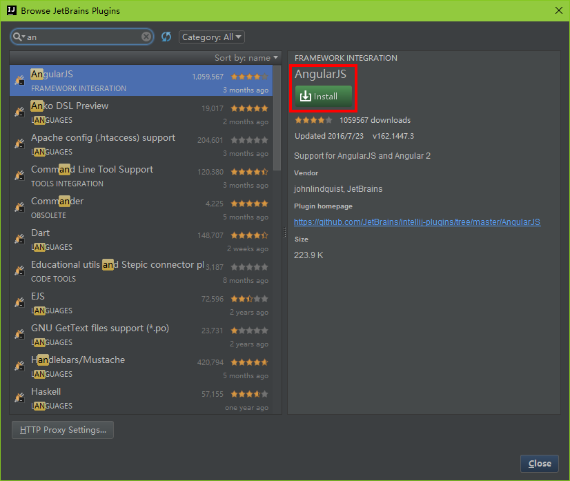Viewport: 570px width, 481px height.
Task: Click the Haskell plugin icon
Action: click(x=19, y=397)
